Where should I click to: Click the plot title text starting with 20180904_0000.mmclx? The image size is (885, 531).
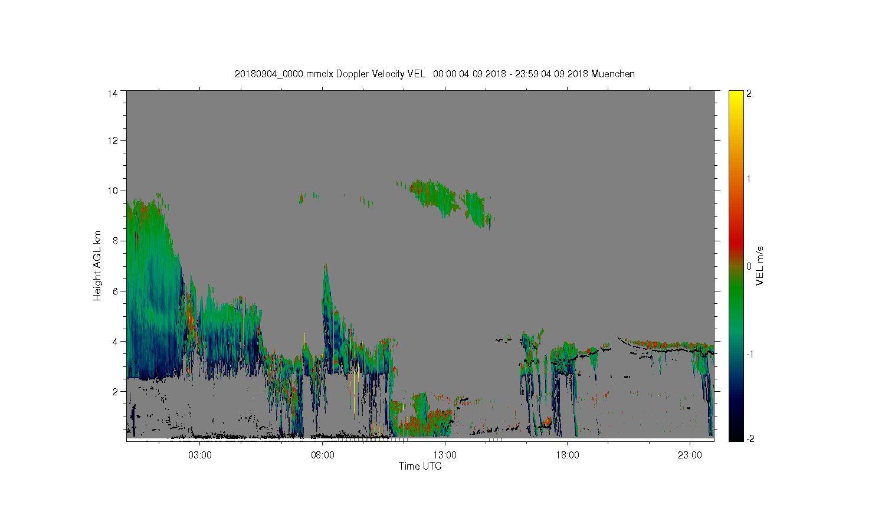click(435, 74)
